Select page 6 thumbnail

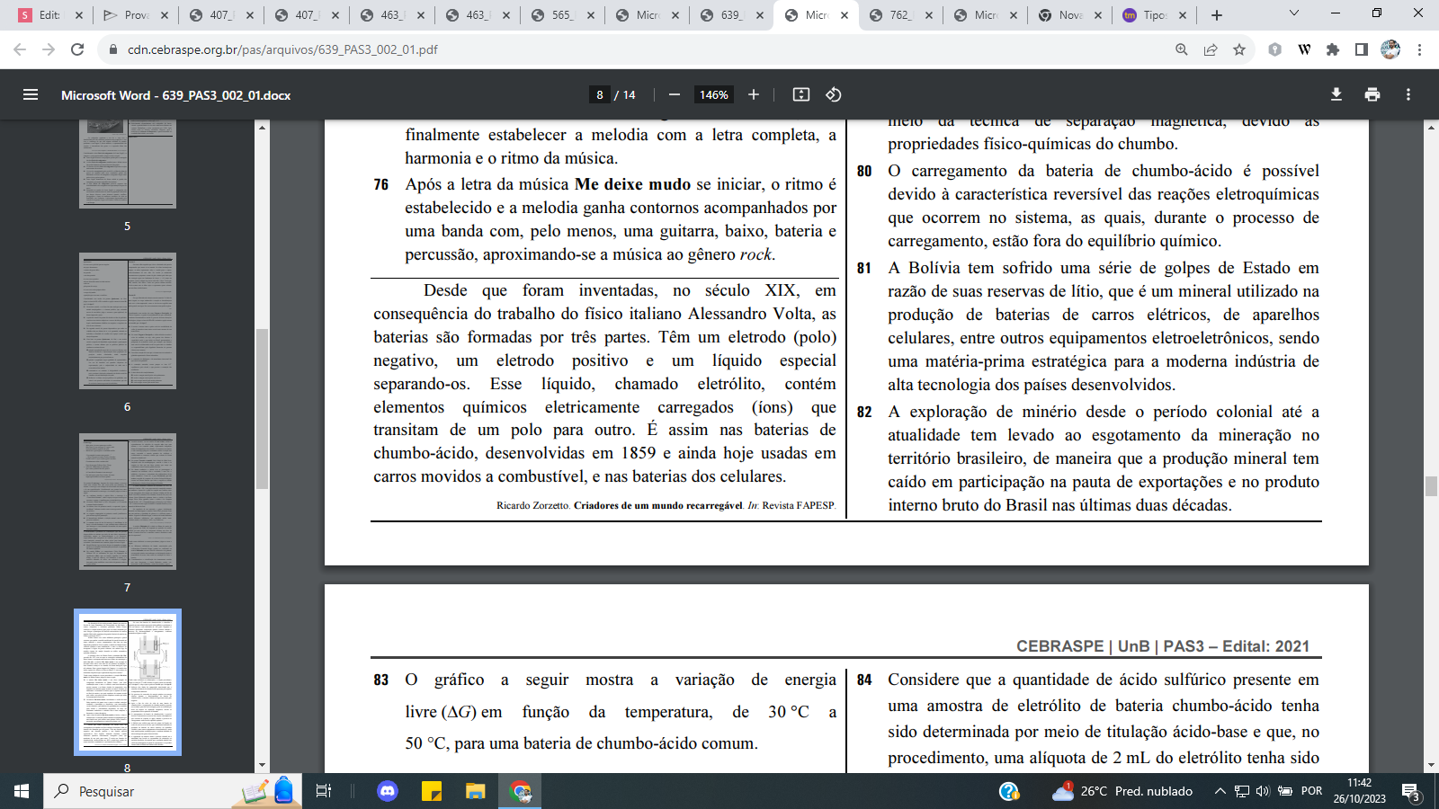coord(128,321)
